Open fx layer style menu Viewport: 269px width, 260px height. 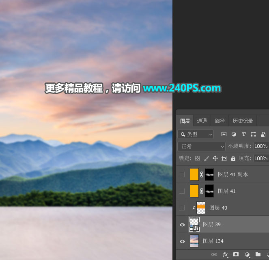pos(225,254)
